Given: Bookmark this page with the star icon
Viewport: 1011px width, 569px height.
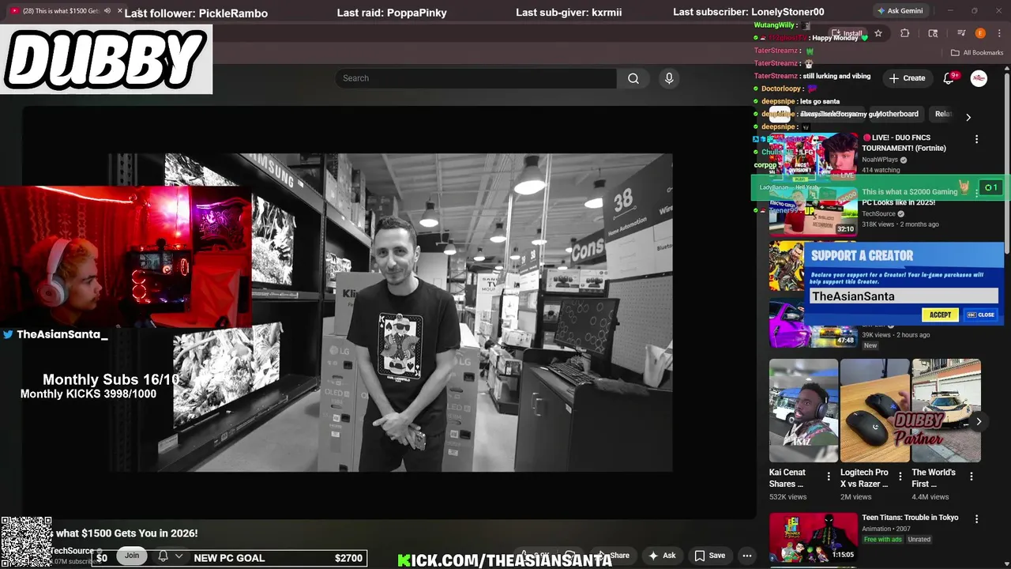Looking at the screenshot, I should (x=878, y=33).
